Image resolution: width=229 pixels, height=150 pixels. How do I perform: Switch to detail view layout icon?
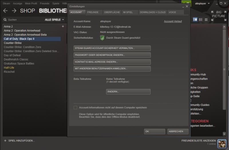click(195, 19)
